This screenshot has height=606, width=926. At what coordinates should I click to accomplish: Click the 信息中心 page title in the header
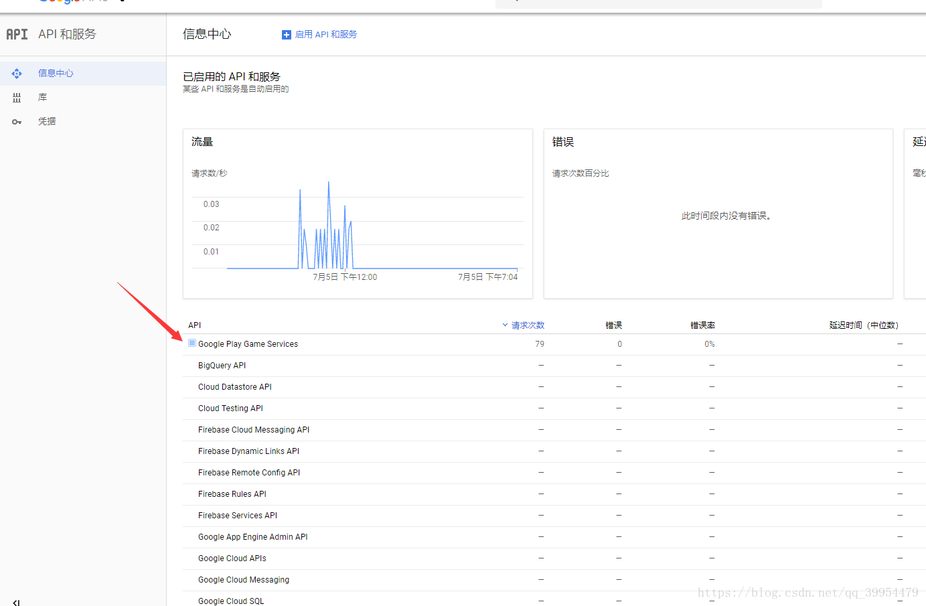pyautogui.click(x=207, y=34)
